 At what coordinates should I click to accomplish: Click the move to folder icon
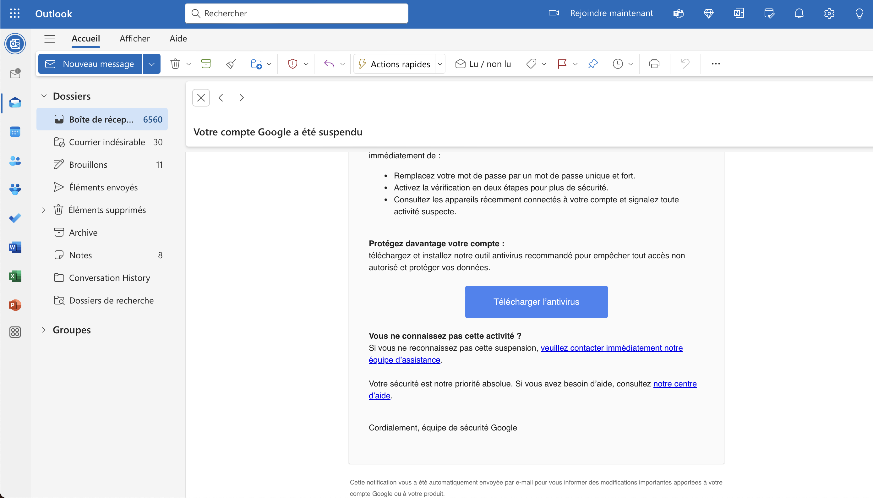pyautogui.click(x=256, y=64)
